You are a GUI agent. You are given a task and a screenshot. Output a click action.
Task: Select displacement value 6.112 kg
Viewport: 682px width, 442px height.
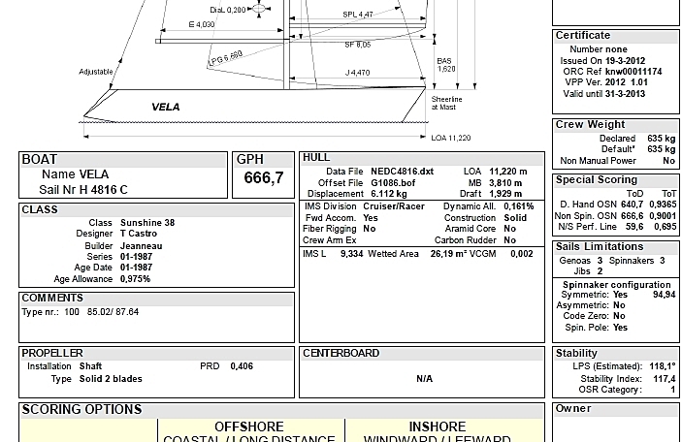click(x=389, y=194)
